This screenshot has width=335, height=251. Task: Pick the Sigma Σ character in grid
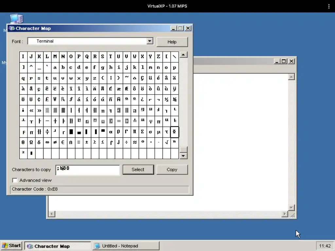click(x=143, y=132)
